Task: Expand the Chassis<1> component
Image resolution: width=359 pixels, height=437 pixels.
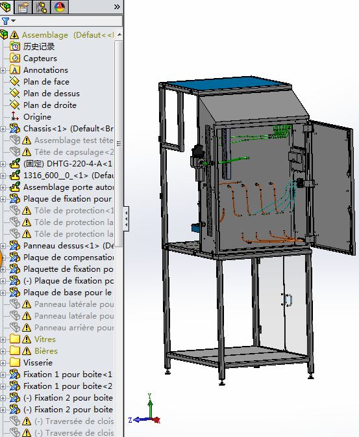Action: coord(3,129)
